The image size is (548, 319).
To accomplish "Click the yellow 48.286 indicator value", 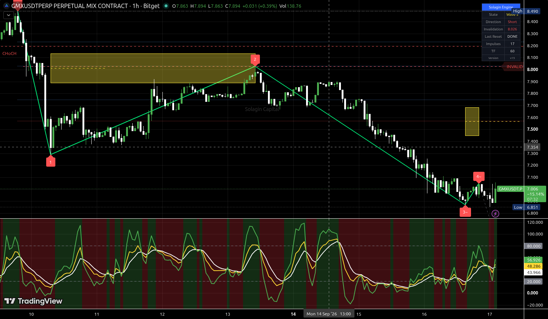I will point(534,266).
